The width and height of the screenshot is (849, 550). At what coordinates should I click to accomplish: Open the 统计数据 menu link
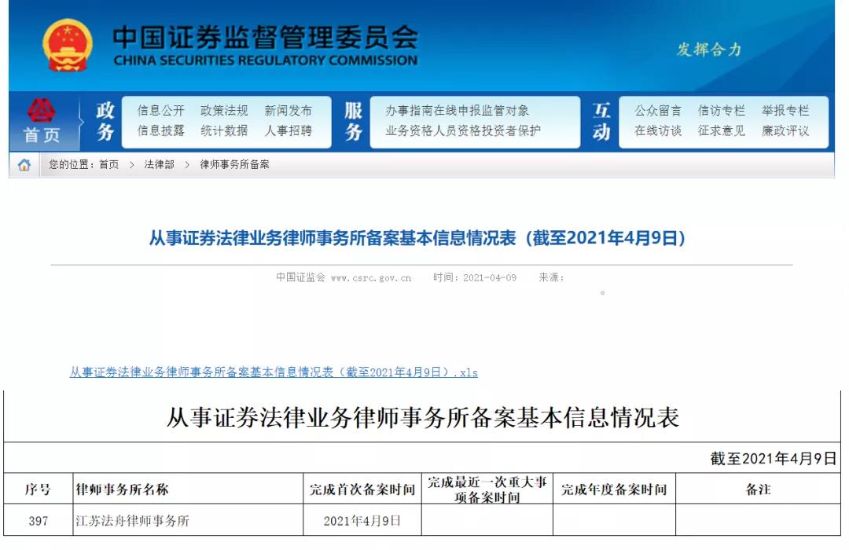(224, 130)
